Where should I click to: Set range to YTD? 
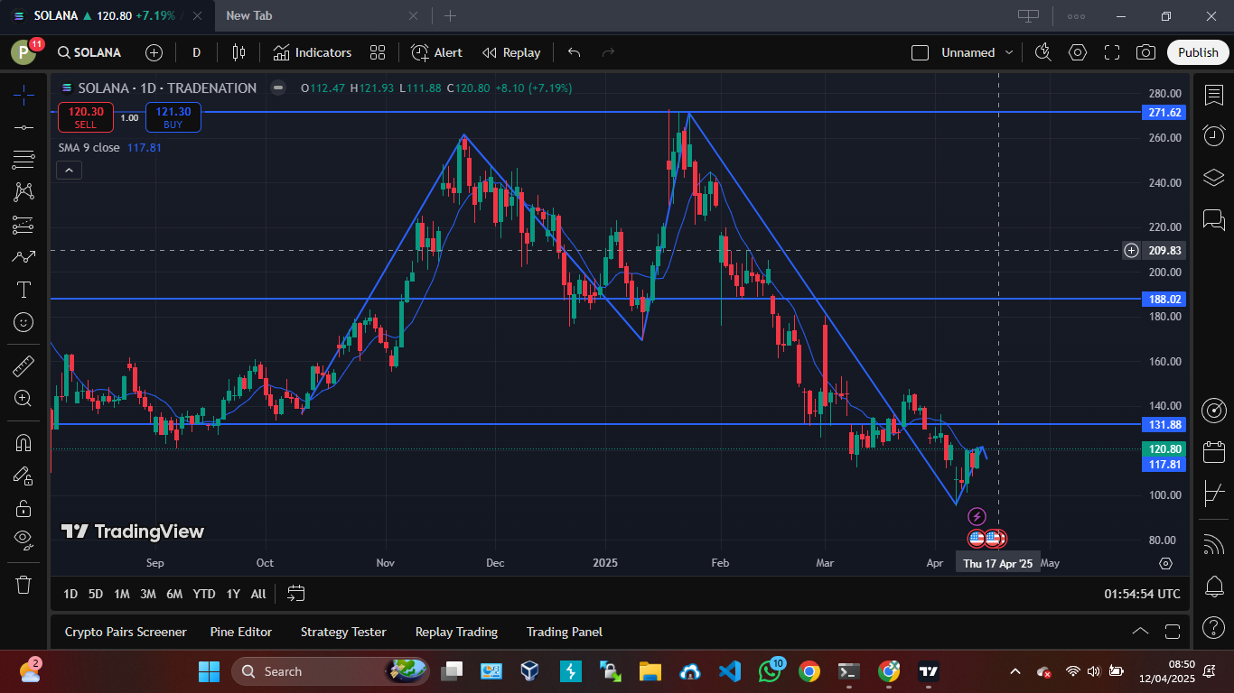click(204, 594)
